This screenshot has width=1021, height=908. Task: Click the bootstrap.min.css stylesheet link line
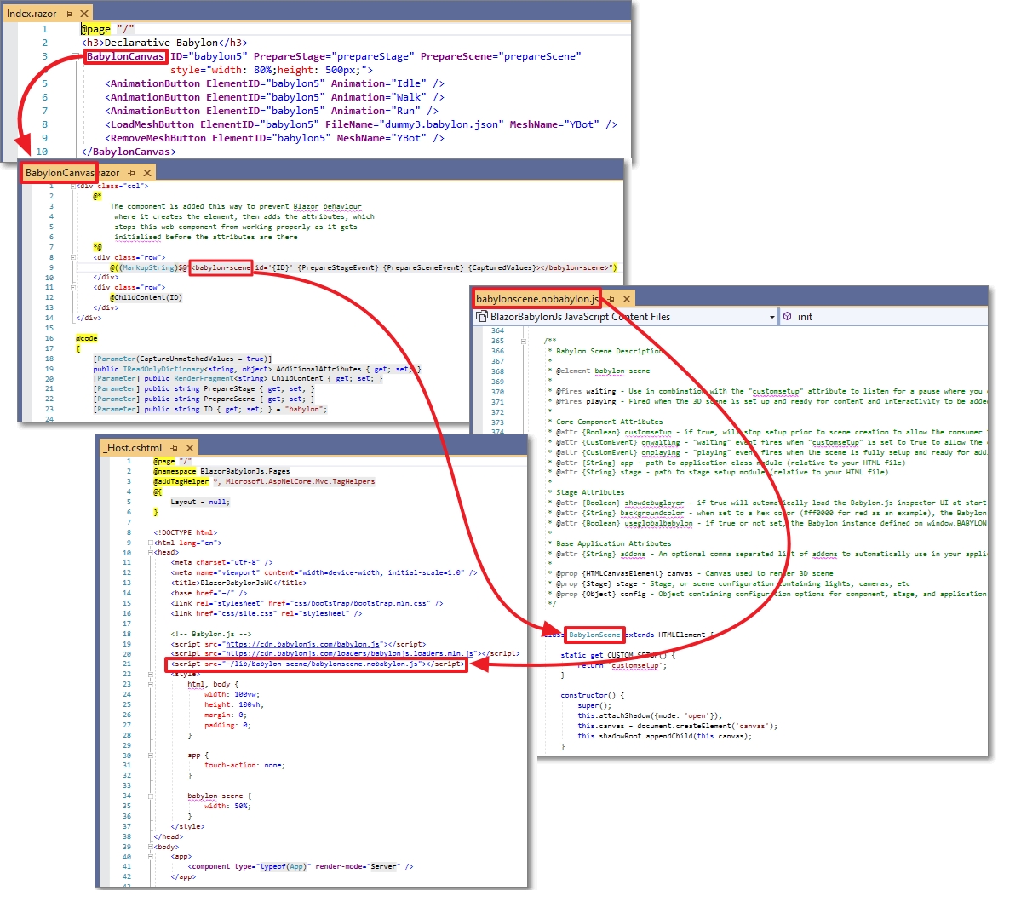307,603
